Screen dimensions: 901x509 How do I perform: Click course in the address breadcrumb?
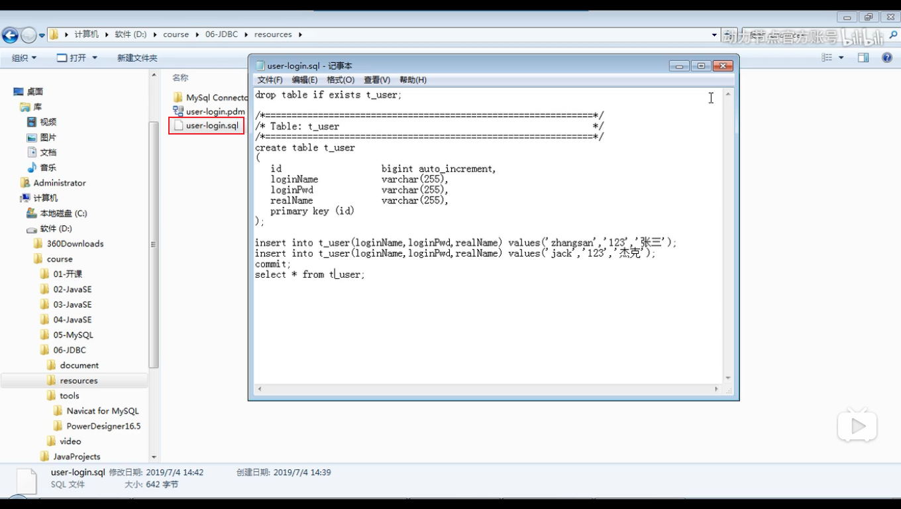tap(176, 34)
